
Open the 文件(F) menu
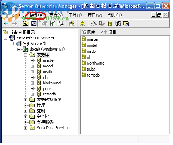tap(18, 15)
